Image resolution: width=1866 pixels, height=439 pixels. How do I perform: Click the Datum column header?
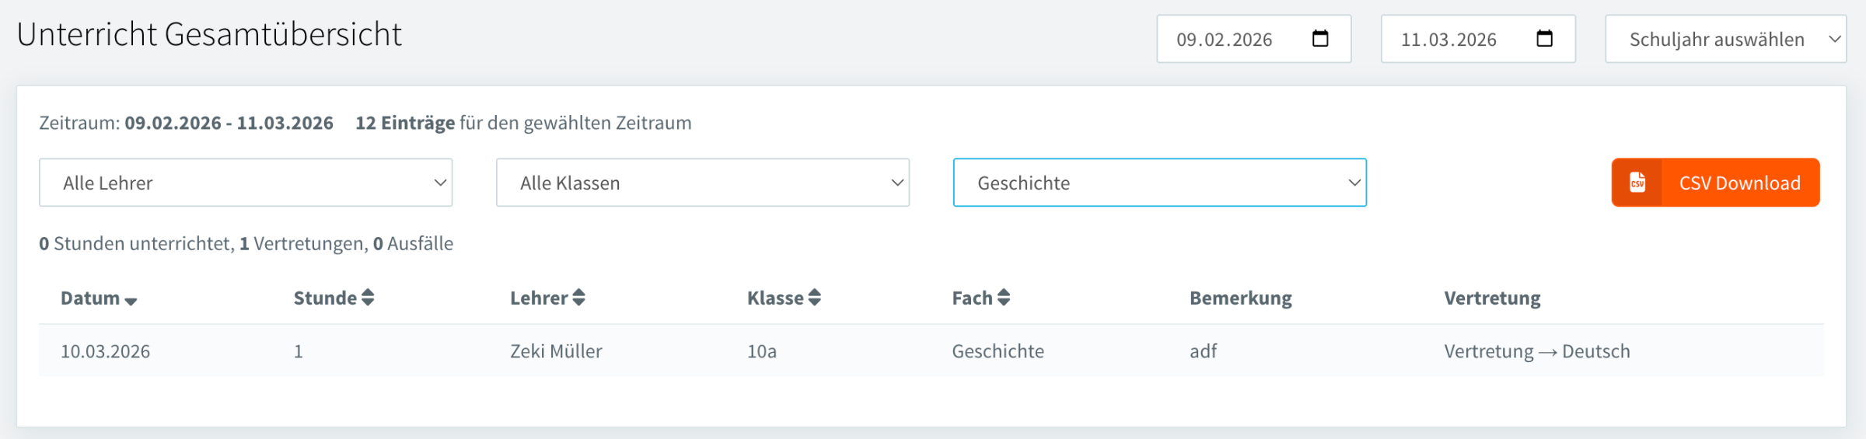[90, 298]
